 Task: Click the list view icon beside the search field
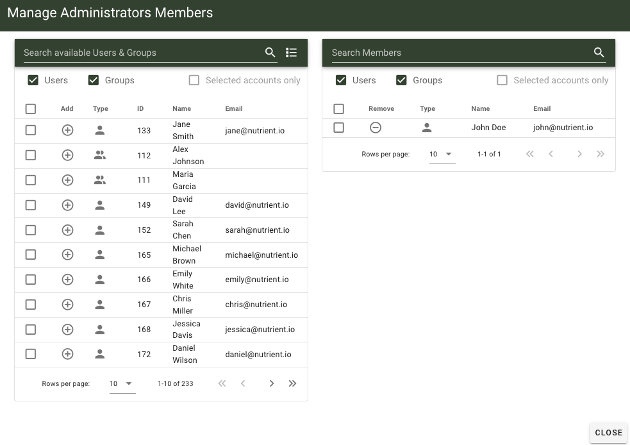coord(292,53)
